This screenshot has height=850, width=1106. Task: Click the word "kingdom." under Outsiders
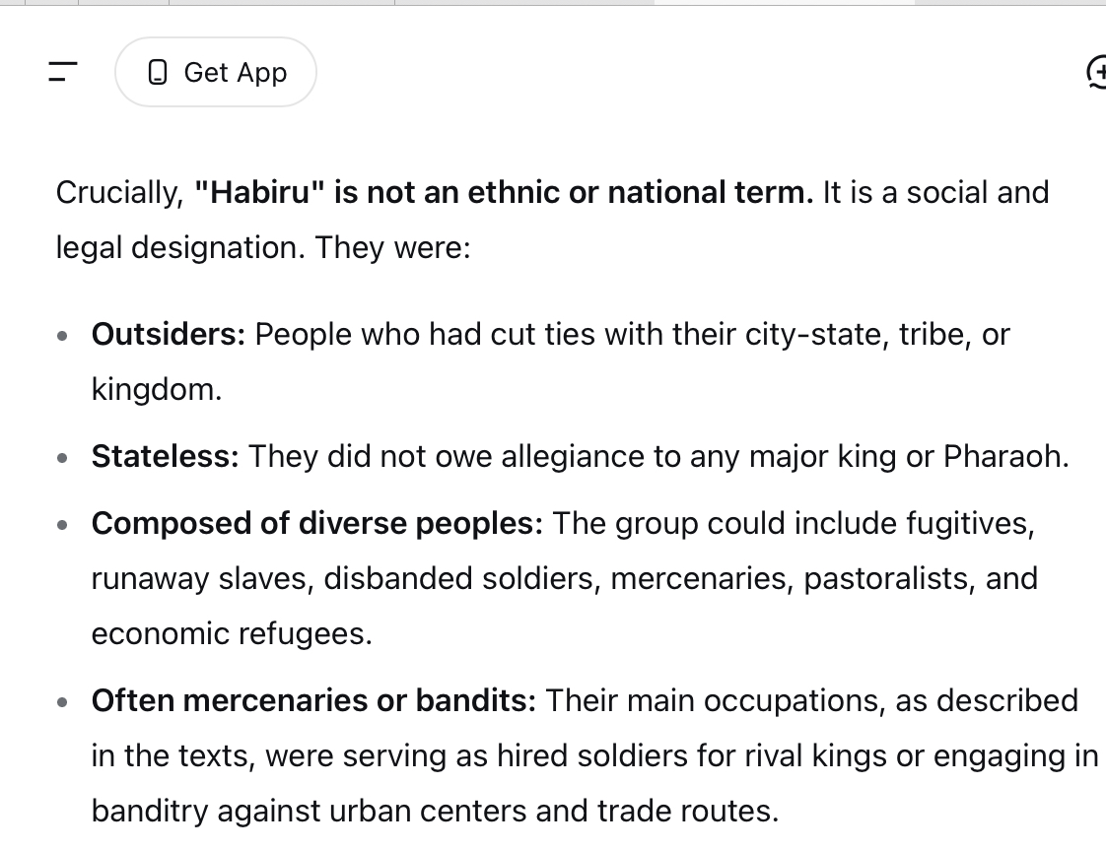click(157, 389)
